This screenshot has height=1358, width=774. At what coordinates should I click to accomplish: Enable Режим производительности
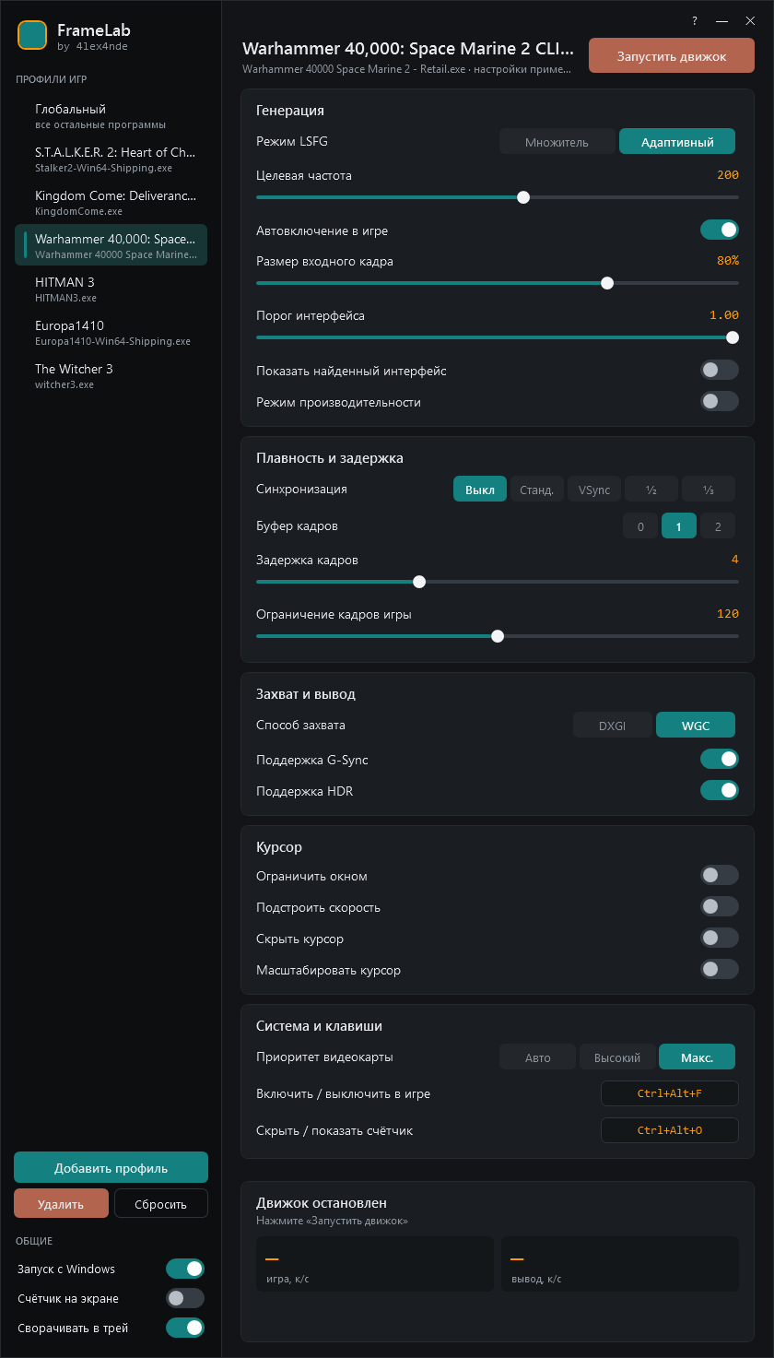[x=720, y=401]
